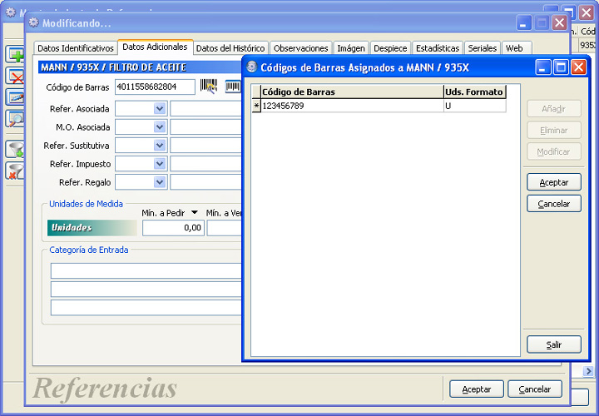The image size is (599, 416).
Task: Click the green plus add icon
Action: point(15,54)
